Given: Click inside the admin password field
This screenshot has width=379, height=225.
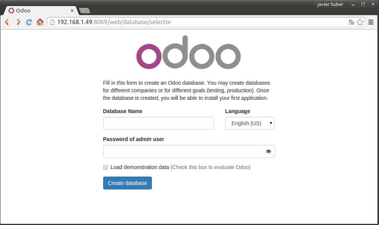Looking at the screenshot, I should (181, 151).
